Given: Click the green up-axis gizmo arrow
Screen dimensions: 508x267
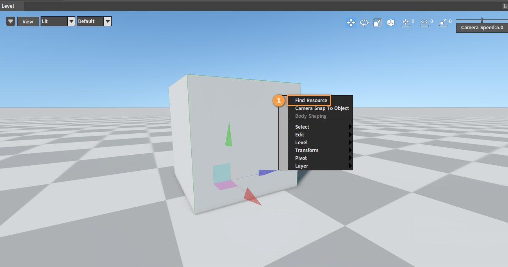Looking at the screenshot, I should (x=229, y=134).
